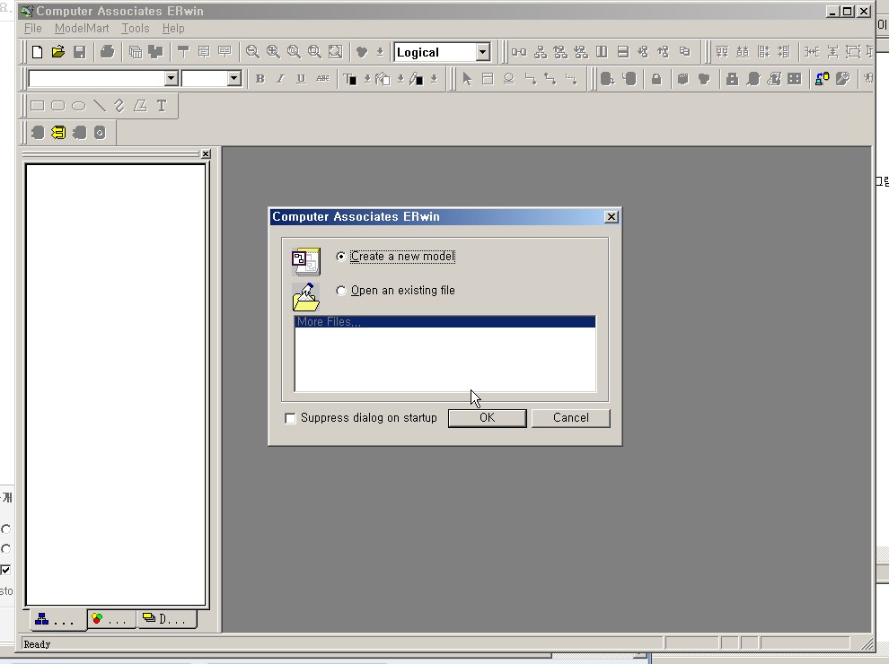
Task: Pick the line color pen swatch
Action: click(x=416, y=79)
